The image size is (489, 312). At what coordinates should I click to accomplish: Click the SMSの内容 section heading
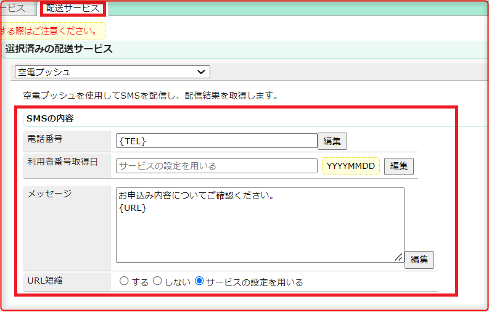(x=50, y=118)
